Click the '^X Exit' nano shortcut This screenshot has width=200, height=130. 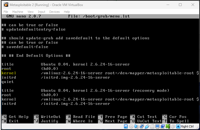(10, 121)
